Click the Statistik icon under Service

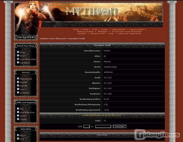tap(18, 82)
